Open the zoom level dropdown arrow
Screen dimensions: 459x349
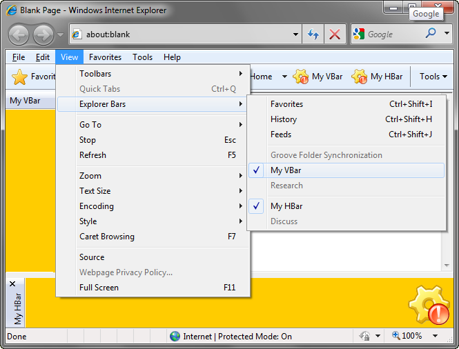pos(436,336)
